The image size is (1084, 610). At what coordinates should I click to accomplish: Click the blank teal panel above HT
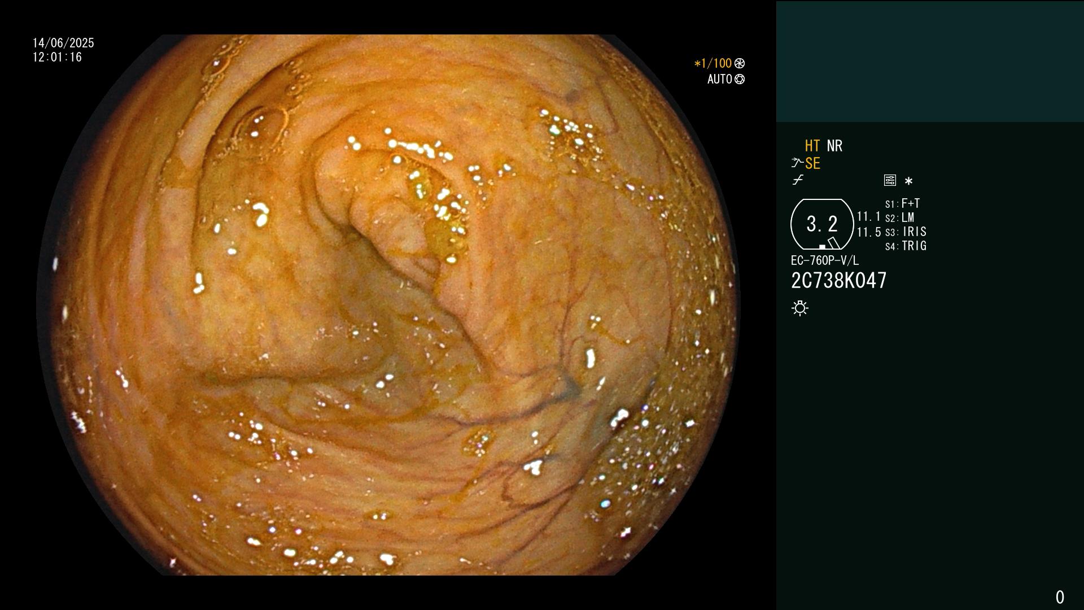(930, 61)
